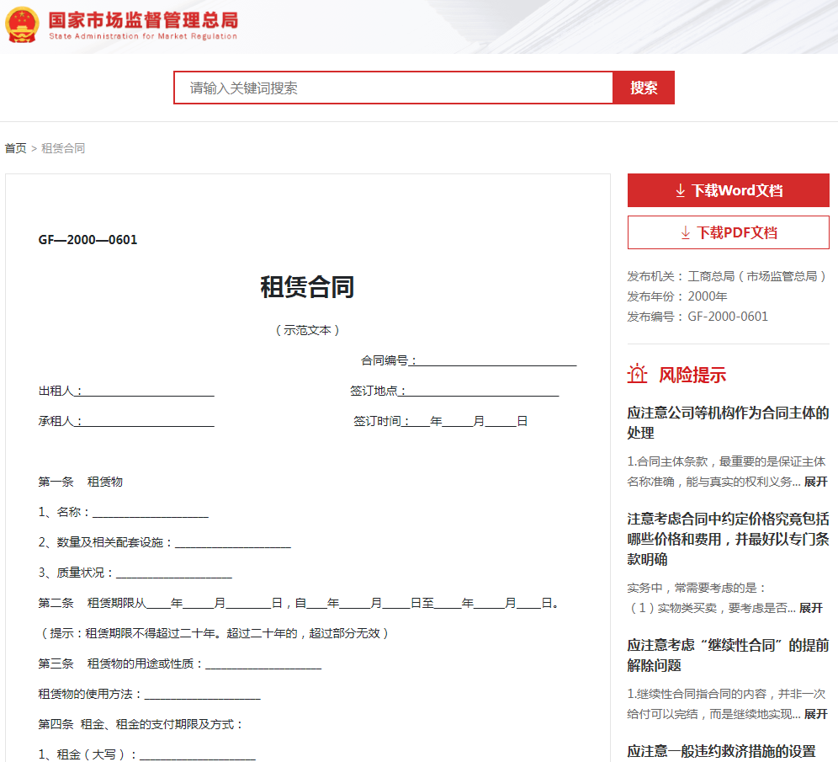Open the 应注意公司等机构作为合同主体的处理 risk title
This screenshot has width=838, height=762.
(x=728, y=423)
